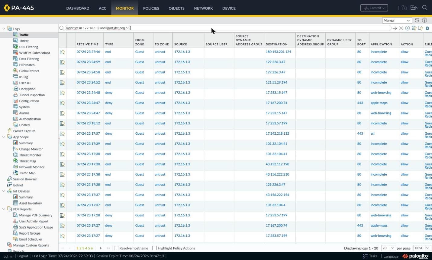This screenshot has width=432, height=260.
Task: Open Email Scheduler
Action: (31, 239)
